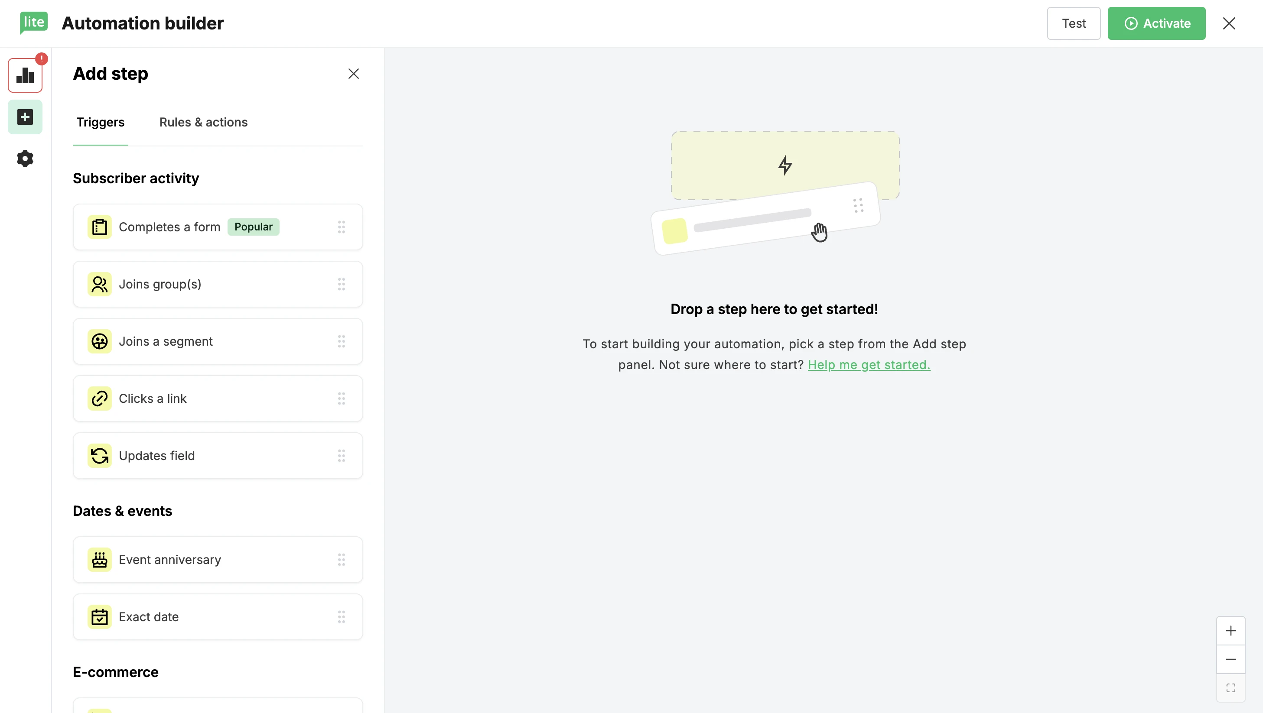The width and height of the screenshot is (1263, 713).
Task: Open automation settings gear icon
Action: point(25,159)
